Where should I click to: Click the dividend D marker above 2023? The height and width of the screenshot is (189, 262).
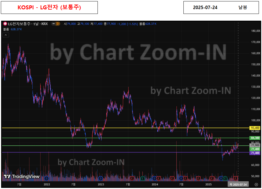(100, 179)
